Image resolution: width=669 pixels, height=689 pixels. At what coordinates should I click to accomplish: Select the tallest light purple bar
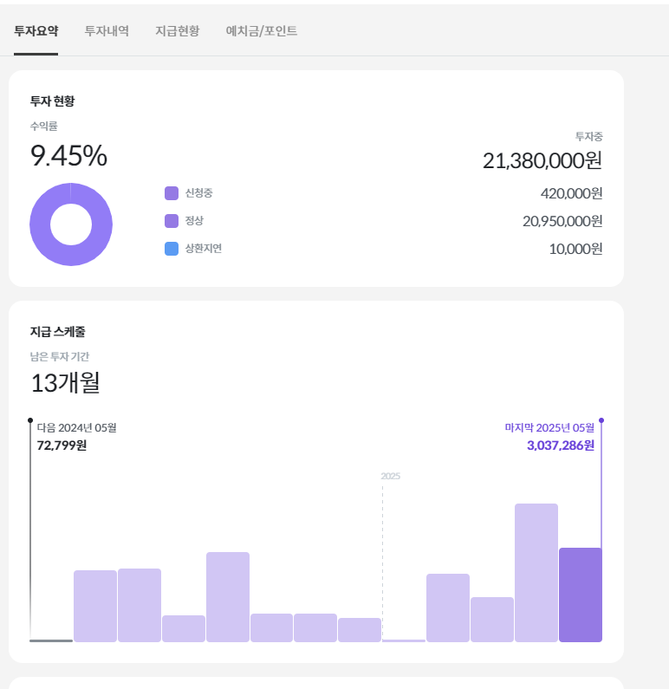coord(536,573)
